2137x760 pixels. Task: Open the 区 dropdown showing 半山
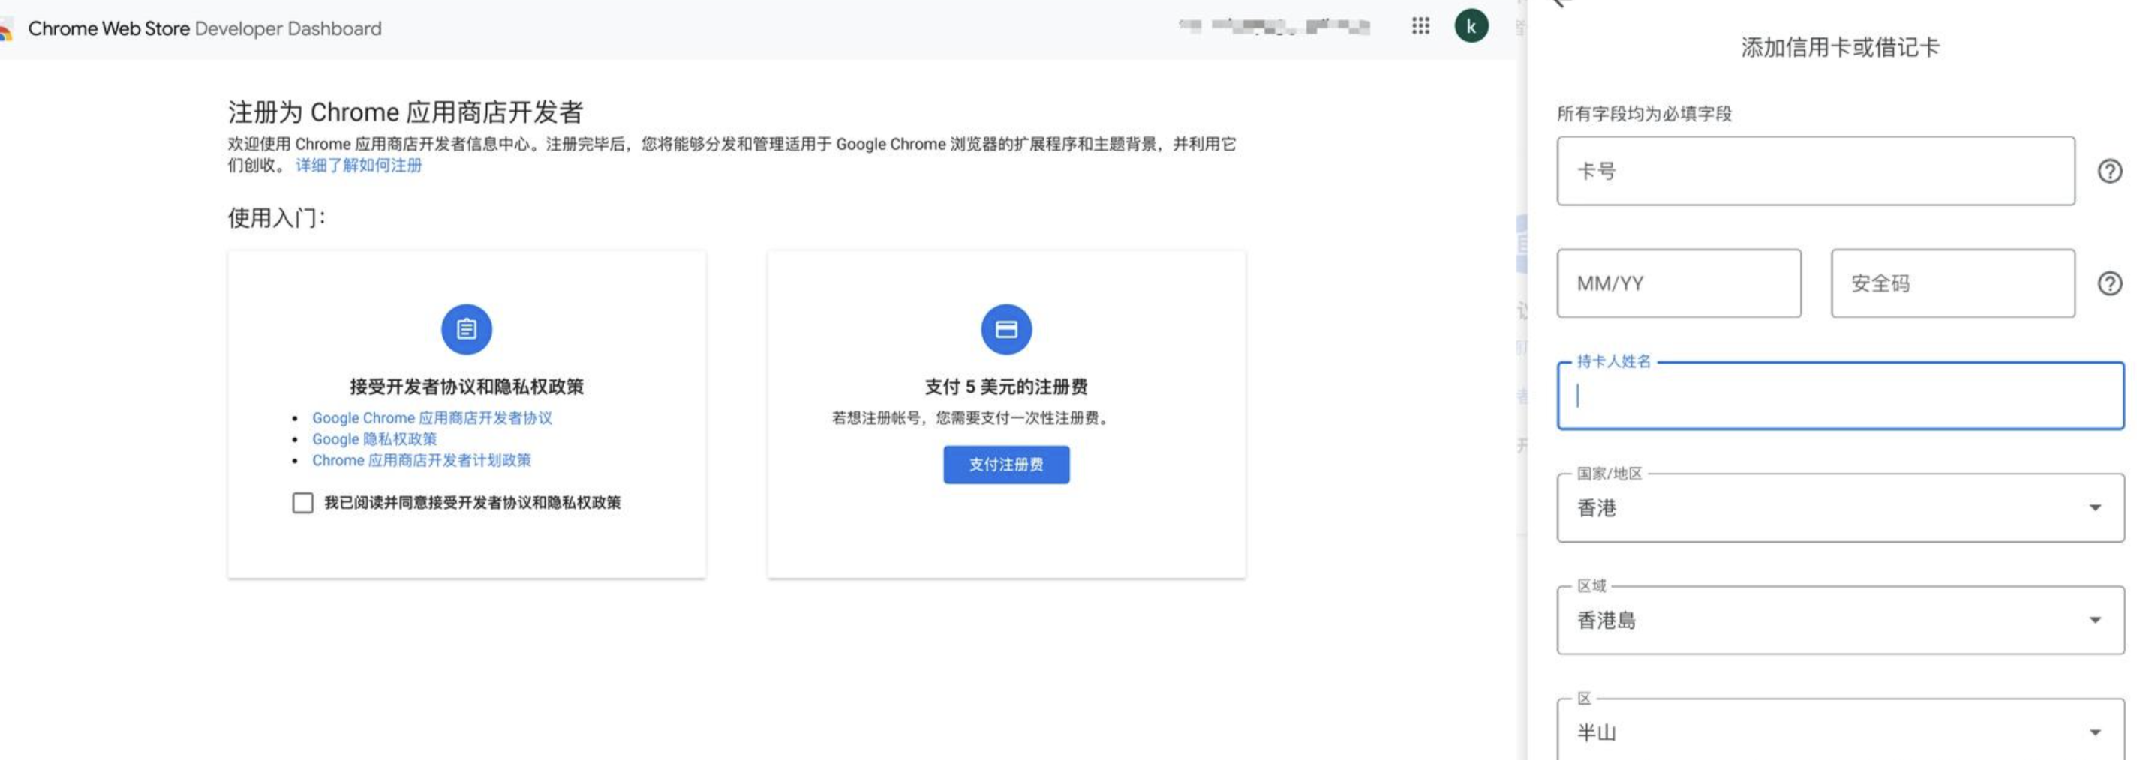[x=1840, y=729]
